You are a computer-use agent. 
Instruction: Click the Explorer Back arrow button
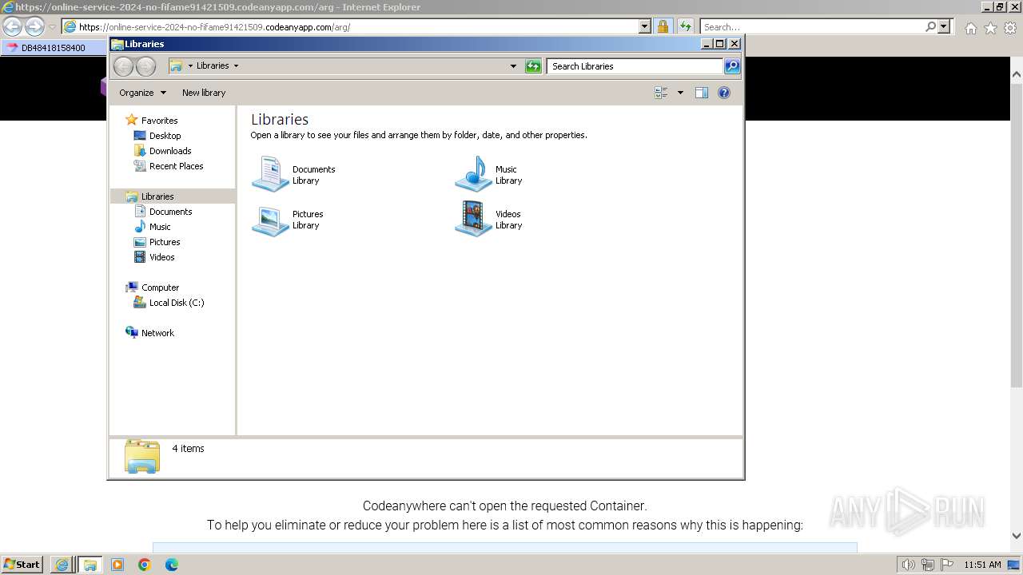123,66
